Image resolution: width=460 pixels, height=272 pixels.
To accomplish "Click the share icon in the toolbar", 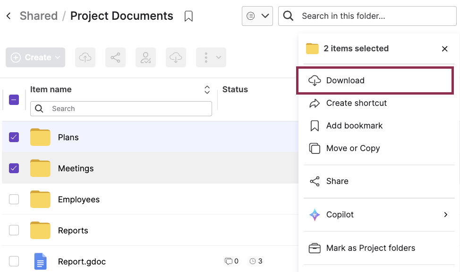I will point(115,57).
